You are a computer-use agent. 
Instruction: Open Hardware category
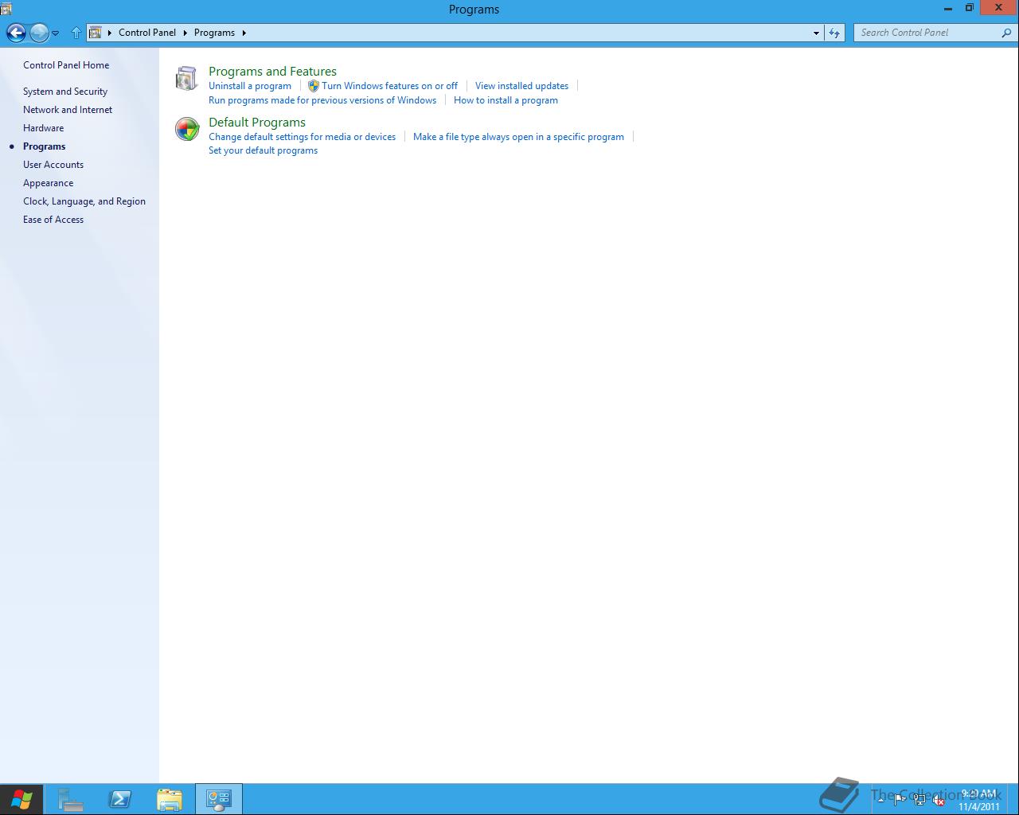44,128
